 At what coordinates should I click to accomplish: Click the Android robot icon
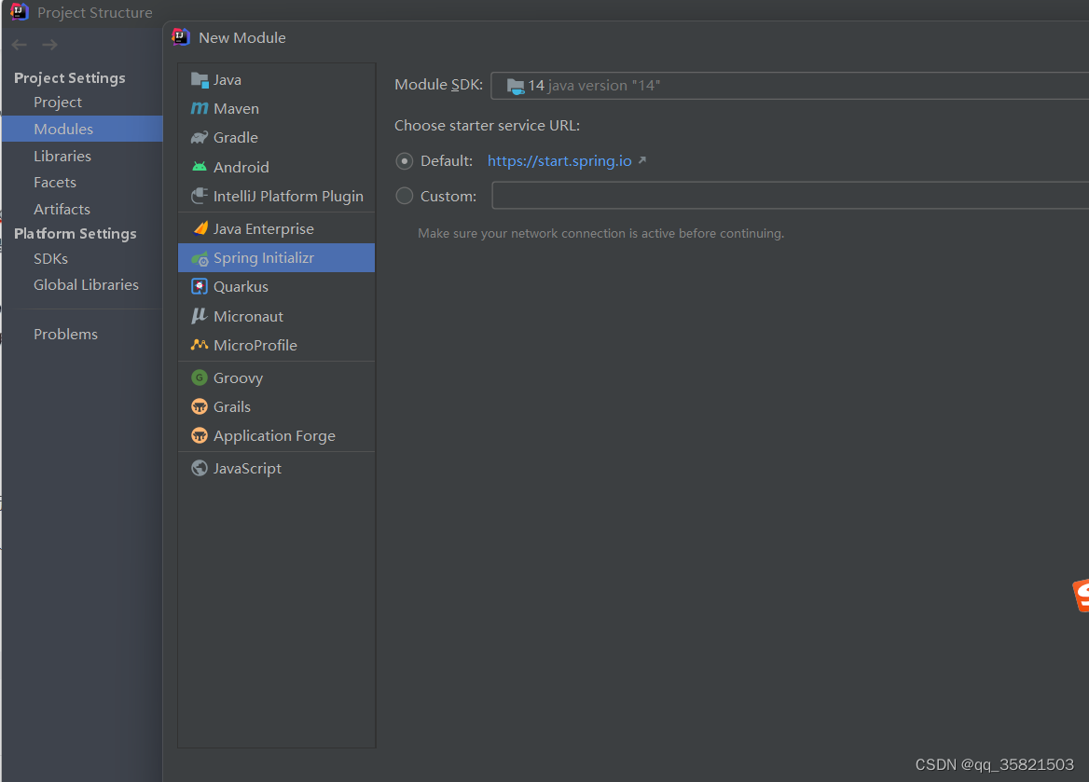[200, 167]
